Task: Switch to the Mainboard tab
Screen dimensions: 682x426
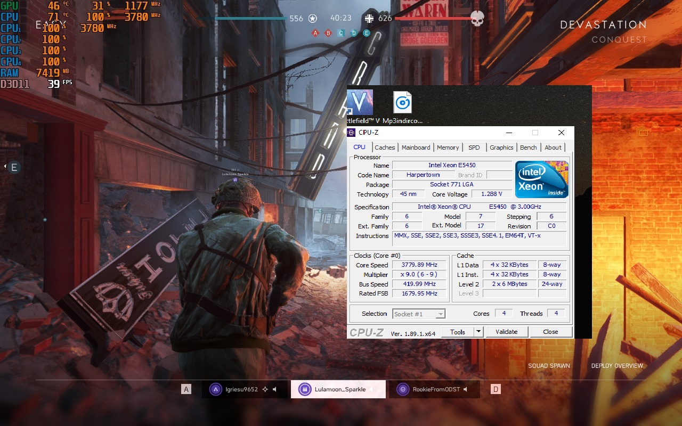Action: (416, 148)
